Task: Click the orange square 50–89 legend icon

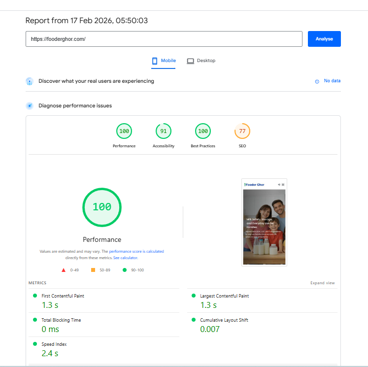Action: click(93, 270)
